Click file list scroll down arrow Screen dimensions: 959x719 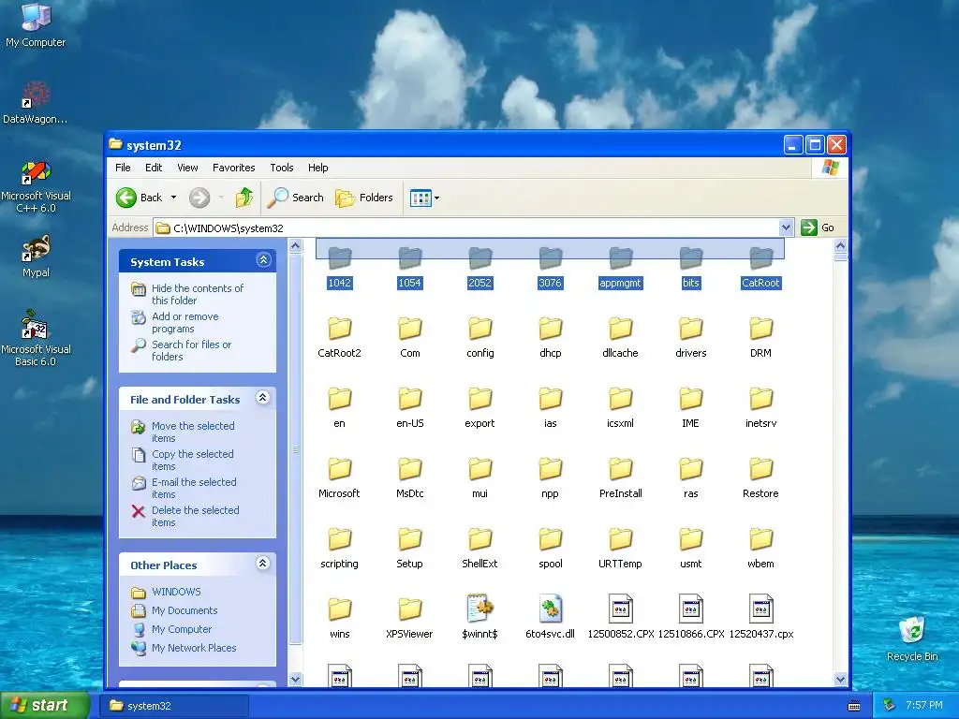pyautogui.click(x=840, y=679)
